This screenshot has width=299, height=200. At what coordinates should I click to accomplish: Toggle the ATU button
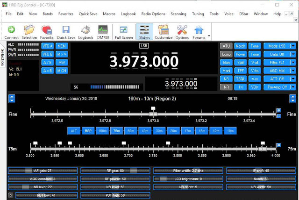[x=226, y=46]
